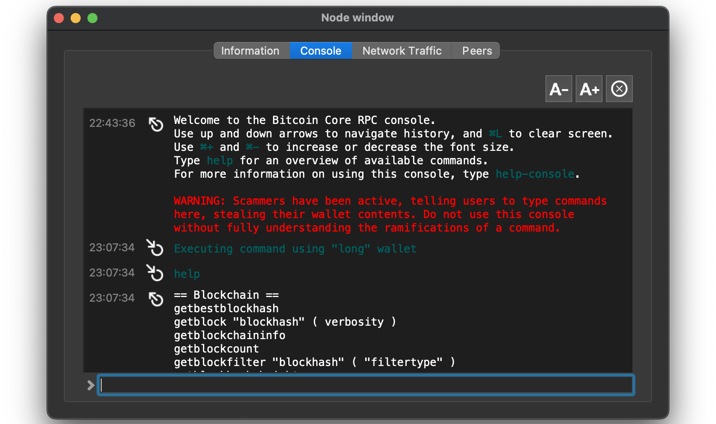Click the timestamp beside "Executing command" line

112,248
